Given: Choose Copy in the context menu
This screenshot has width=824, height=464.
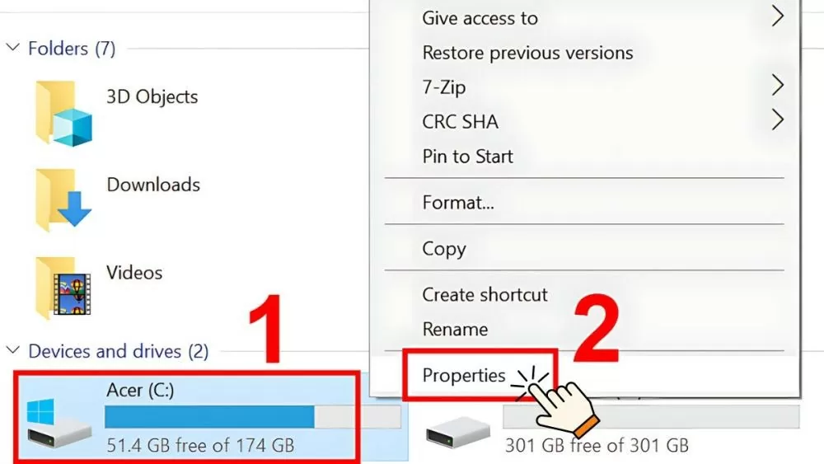Looking at the screenshot, I should pyautogui.click(x=444, y=249).
